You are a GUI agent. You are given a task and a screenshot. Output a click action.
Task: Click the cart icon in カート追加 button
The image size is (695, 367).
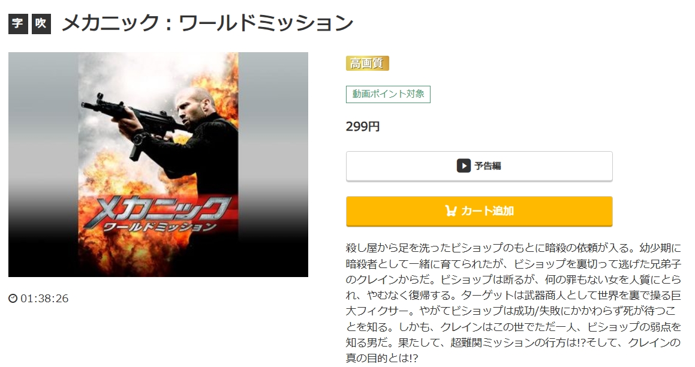pyautogui.click(x=451, y=211)
